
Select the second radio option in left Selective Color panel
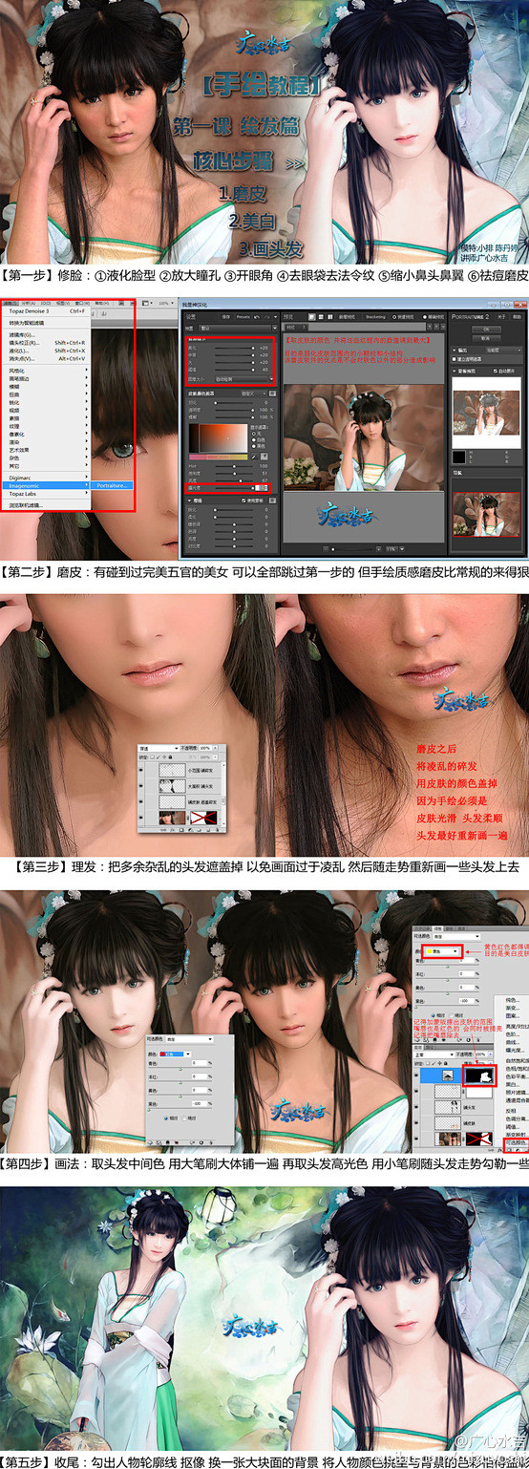click(x=184, y=1118)
